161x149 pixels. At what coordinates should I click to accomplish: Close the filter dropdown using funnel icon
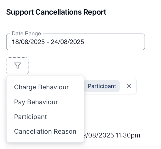click(x=17, y=66)
